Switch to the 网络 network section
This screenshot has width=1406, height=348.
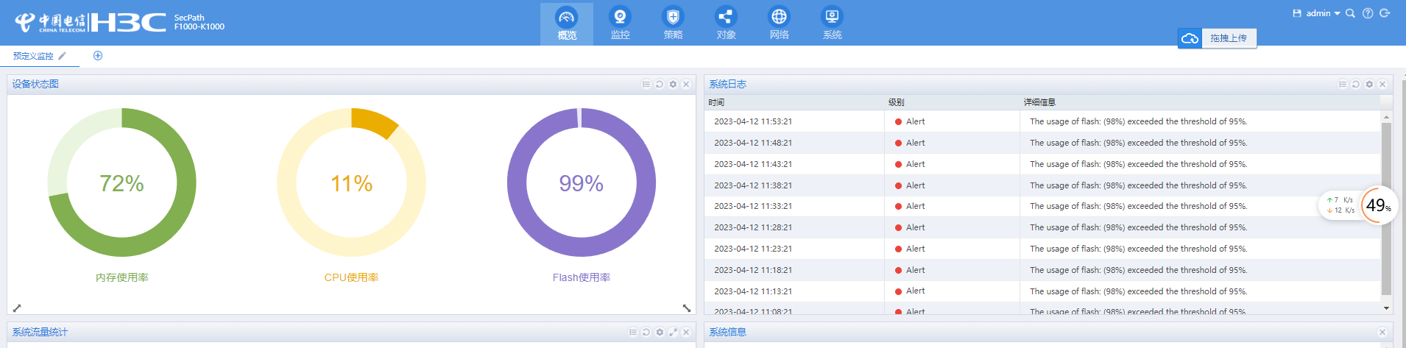point(779,24)
